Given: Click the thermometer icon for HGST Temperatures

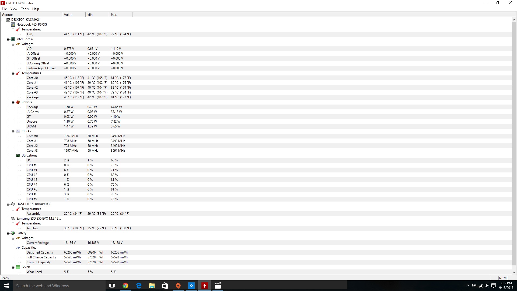Looking at the screenshot, I should coord(18,209).
